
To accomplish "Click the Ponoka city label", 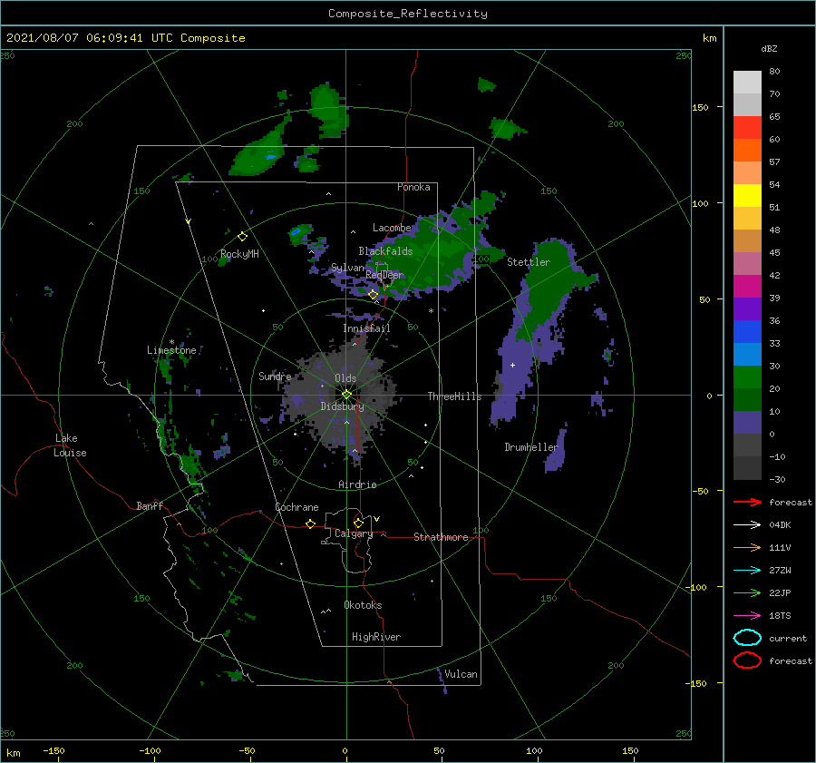I will (x=413, y=187).
